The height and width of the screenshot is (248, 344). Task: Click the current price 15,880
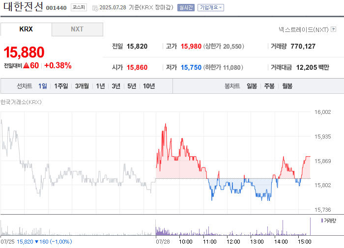click(24, 52)
